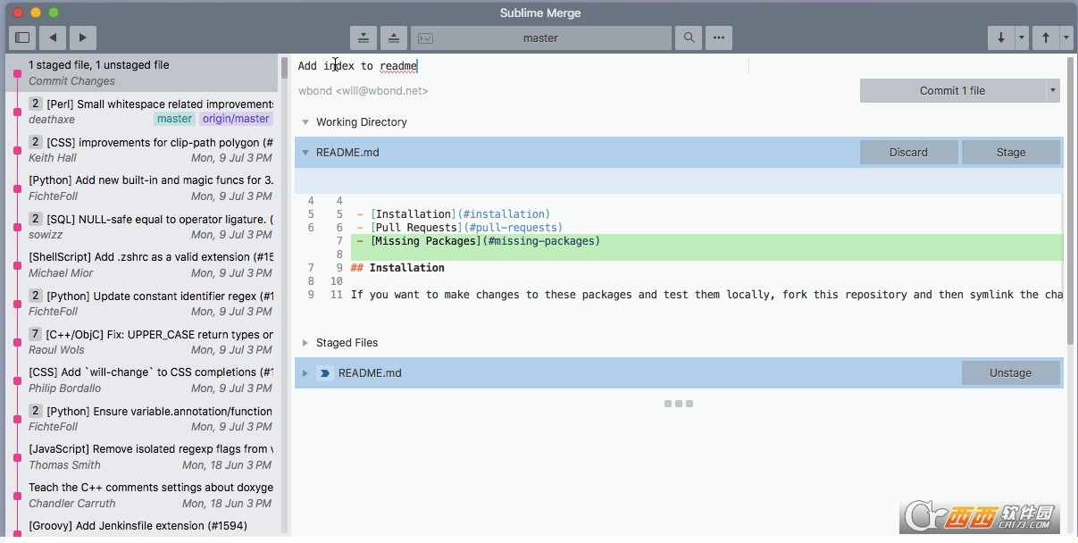Viewport: 1078px width, 543px height.
Task: Select the ShellScript .zshrc extension commit
Action: coord(143,264)
